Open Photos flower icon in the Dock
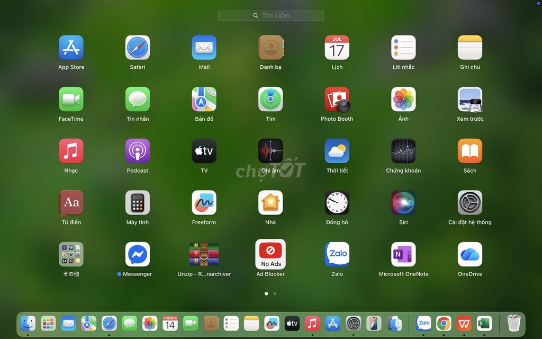Viewport: 542px width, 339px height. point(150,324)
